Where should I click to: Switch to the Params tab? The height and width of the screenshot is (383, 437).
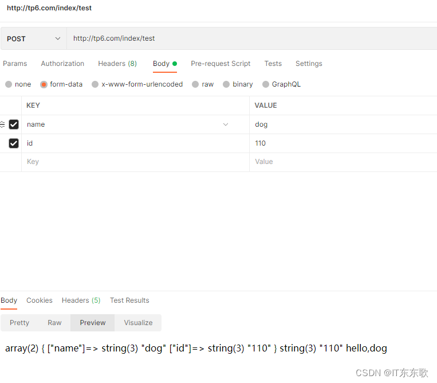coord(15,64)
